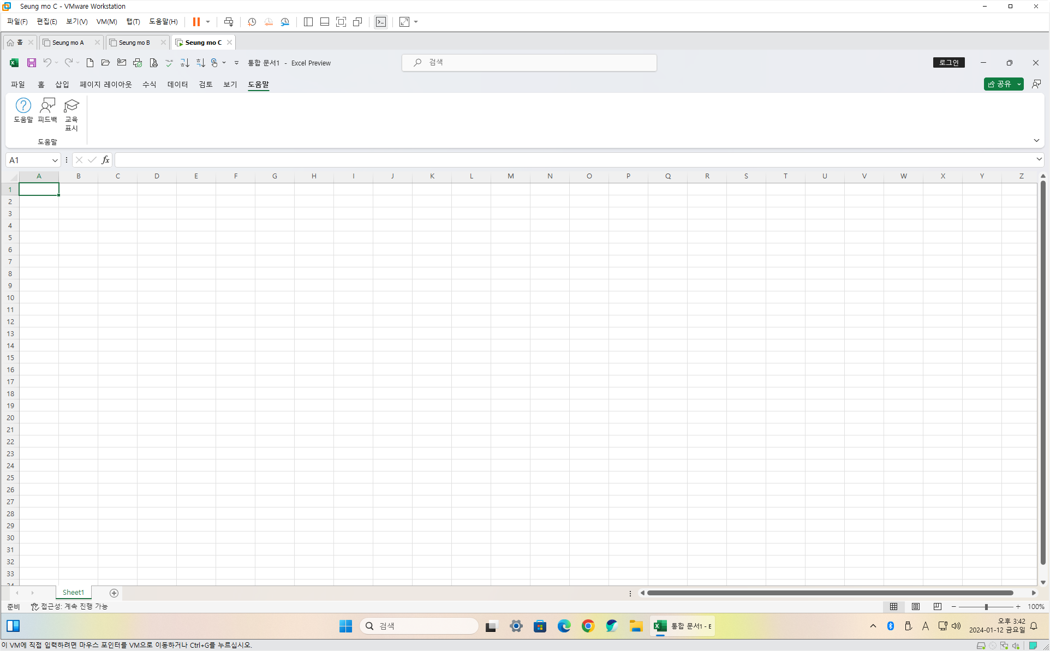Click the Sort ascending icon

pos(185,63)
